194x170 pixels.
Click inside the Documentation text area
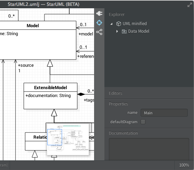[x=149, y=149]
